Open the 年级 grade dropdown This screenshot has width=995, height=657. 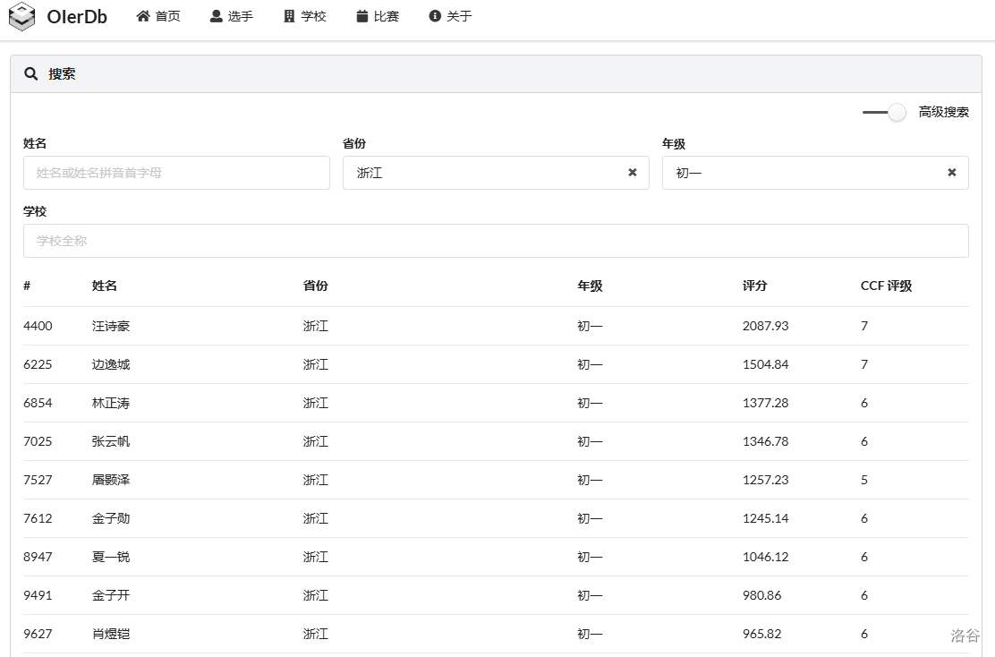(803, 173)
